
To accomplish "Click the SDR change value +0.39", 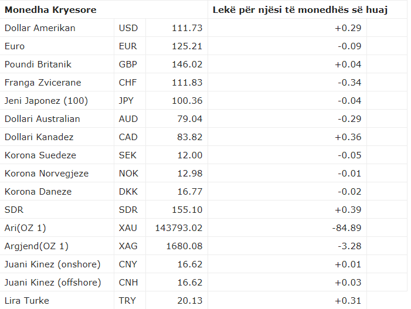I will click(x=348, y=210).
